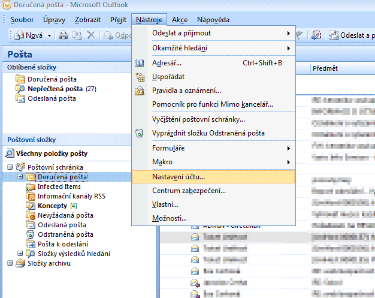
Task: Open Informační kanály RSS folder
Action: point(71,196)
